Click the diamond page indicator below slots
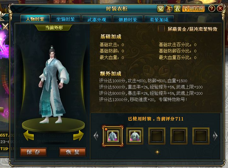 [157, 152]
